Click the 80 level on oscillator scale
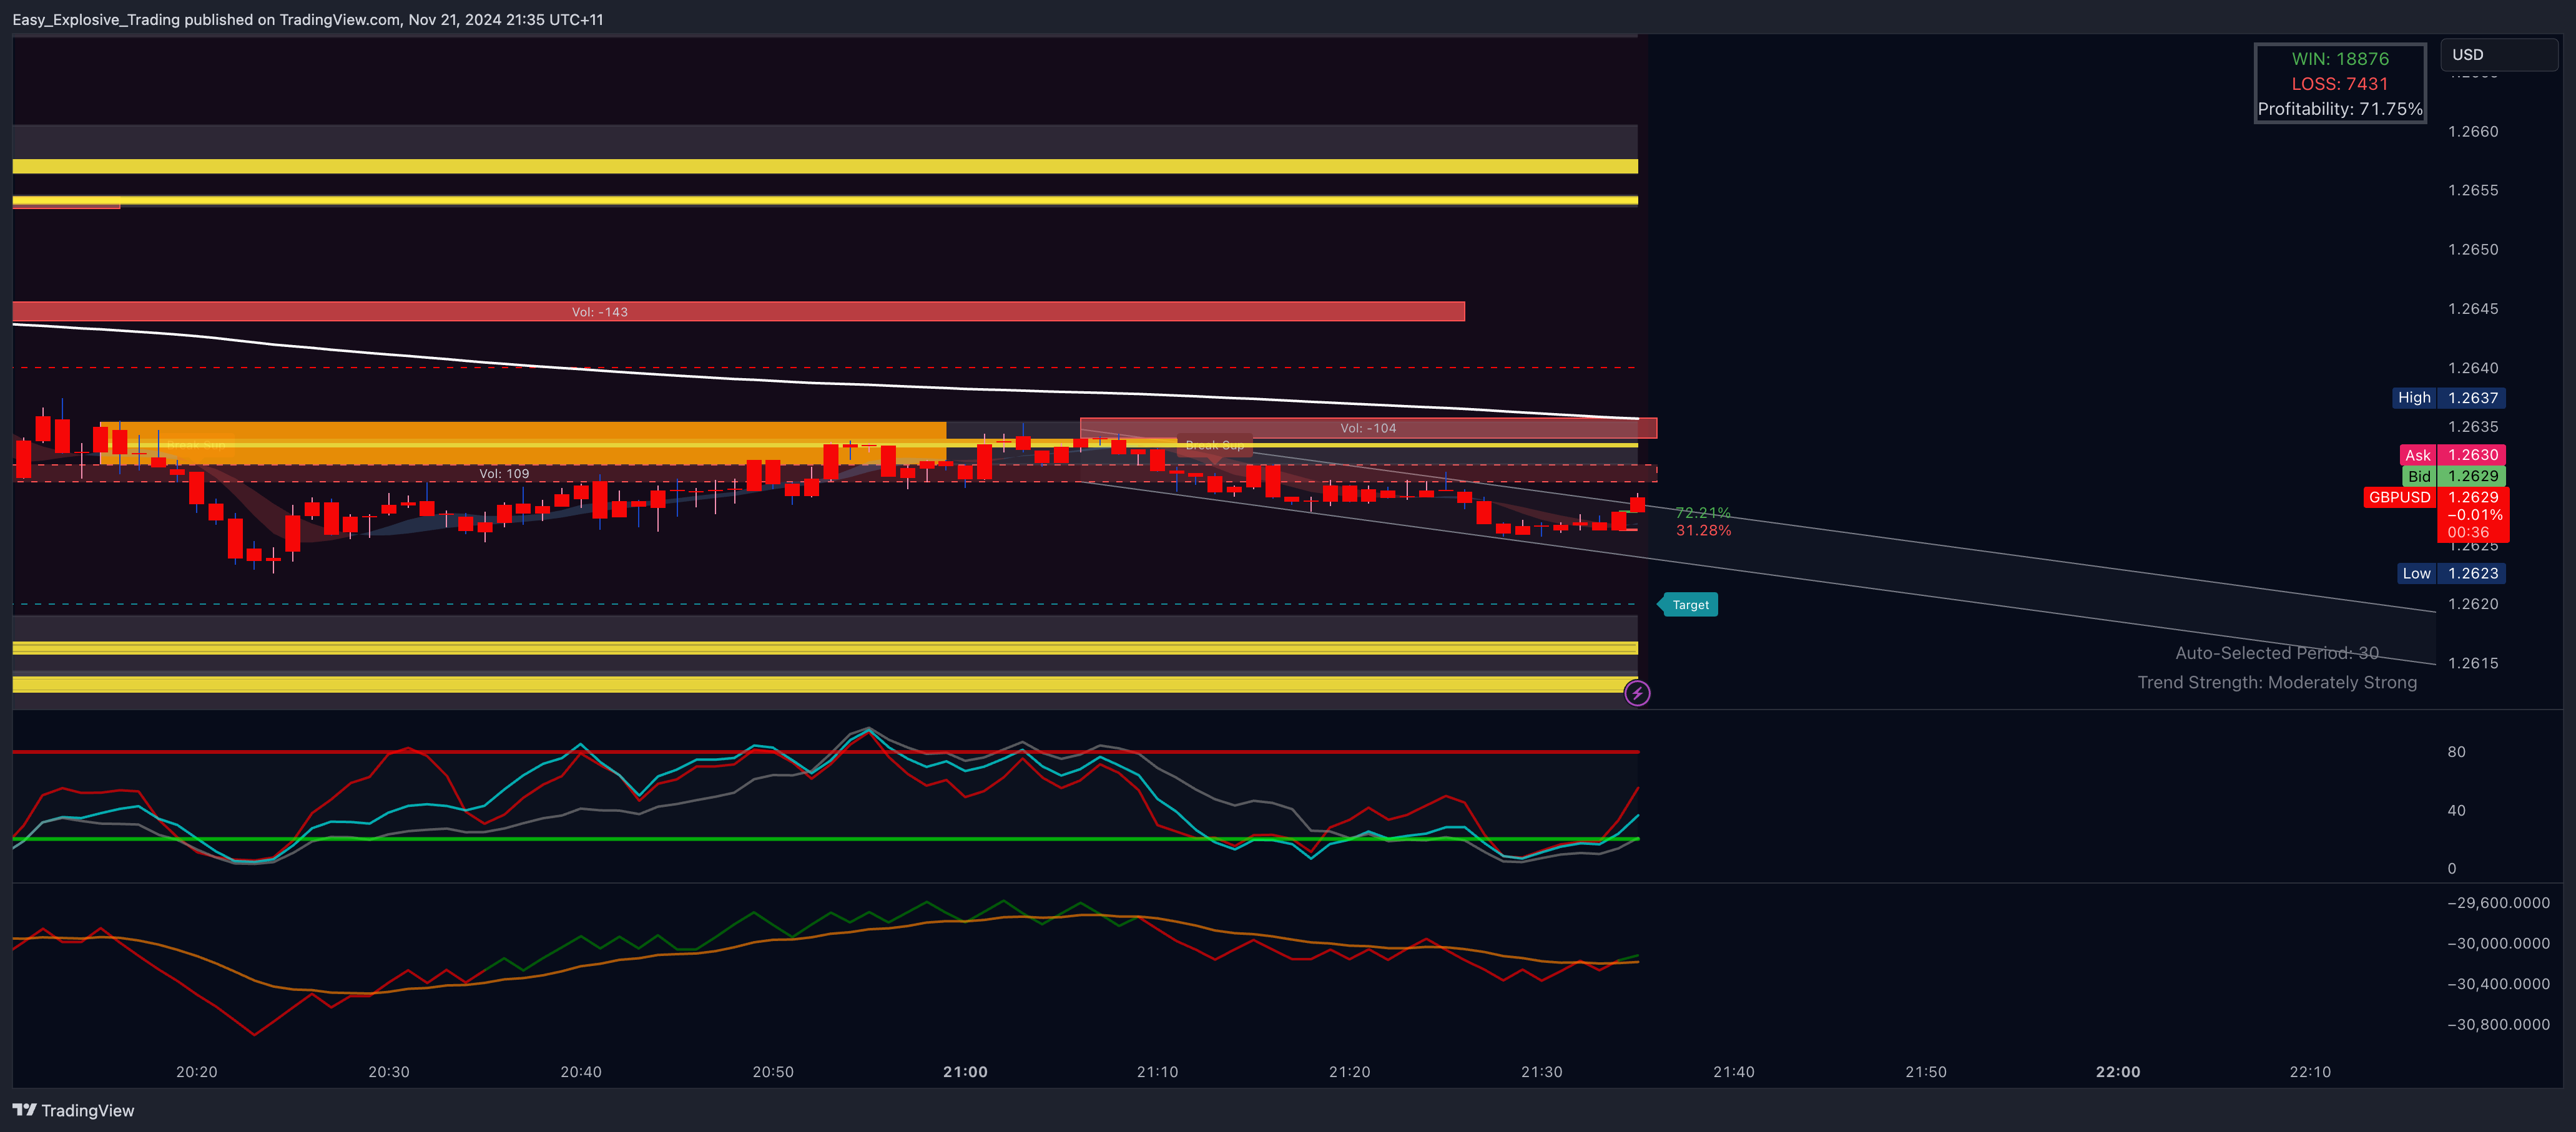The image size is (2576, 1132). tap(2456, 753)
